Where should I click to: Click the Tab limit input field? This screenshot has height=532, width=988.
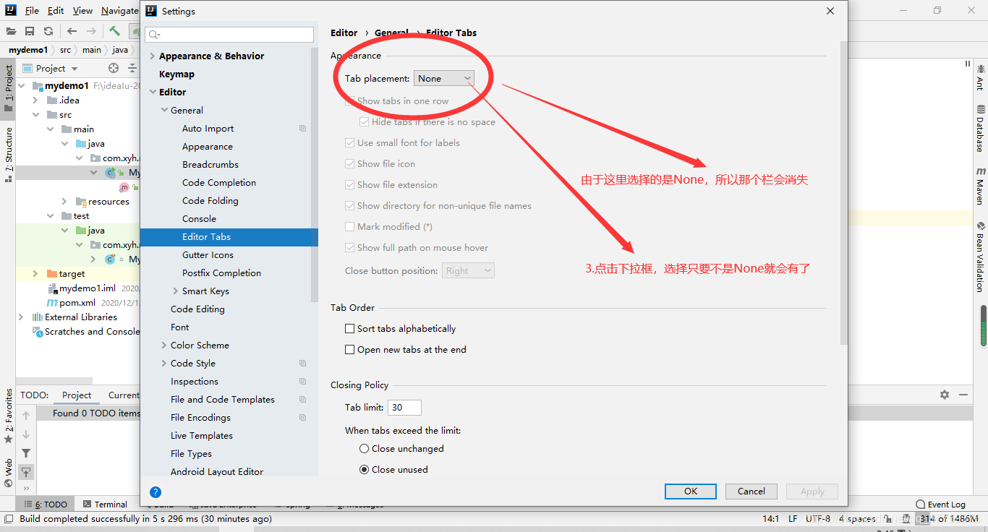[404, 408]
